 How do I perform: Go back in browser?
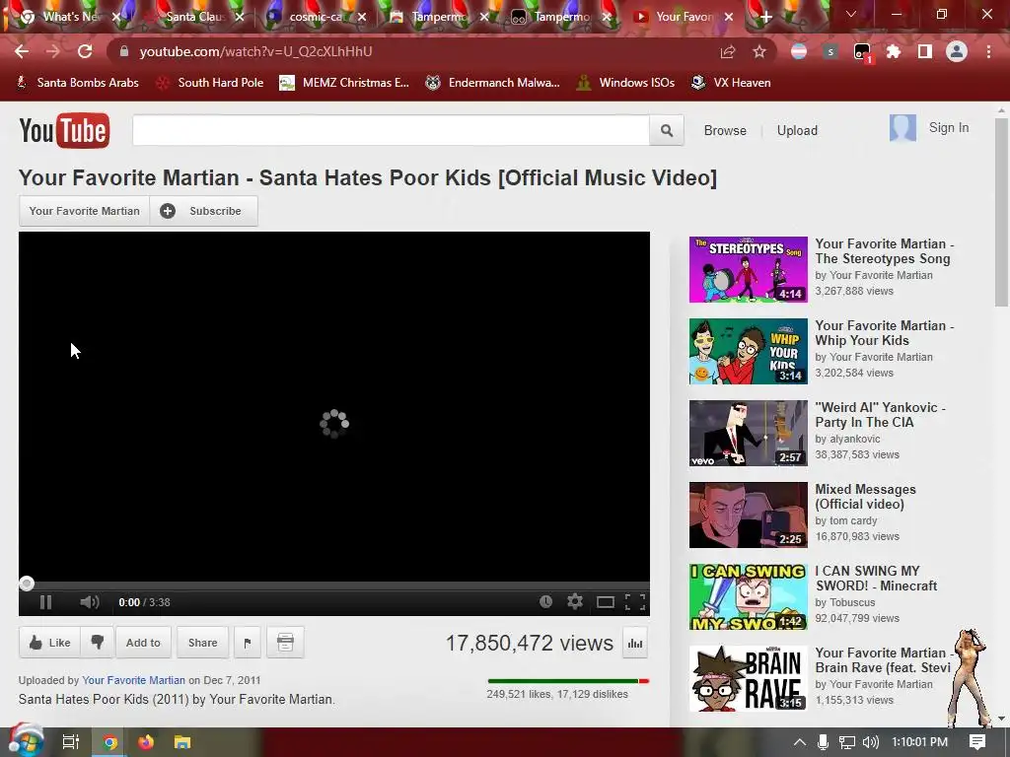pyautogui.click(x=22, y=51)
